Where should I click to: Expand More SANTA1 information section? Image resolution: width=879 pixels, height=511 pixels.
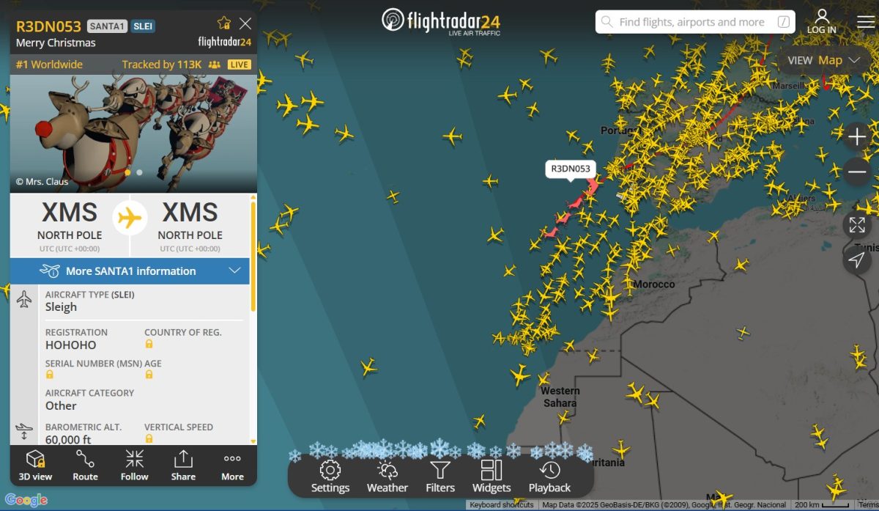pyautogui.click(x=130, y=271)
